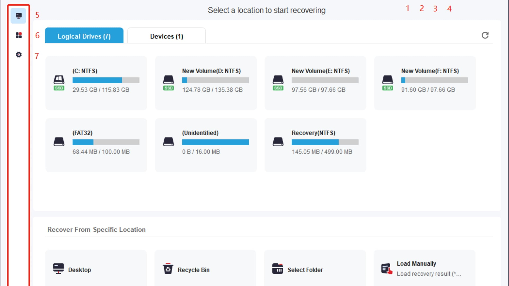Refresh the drive list

pyautogui.click(x=485, y=35)
